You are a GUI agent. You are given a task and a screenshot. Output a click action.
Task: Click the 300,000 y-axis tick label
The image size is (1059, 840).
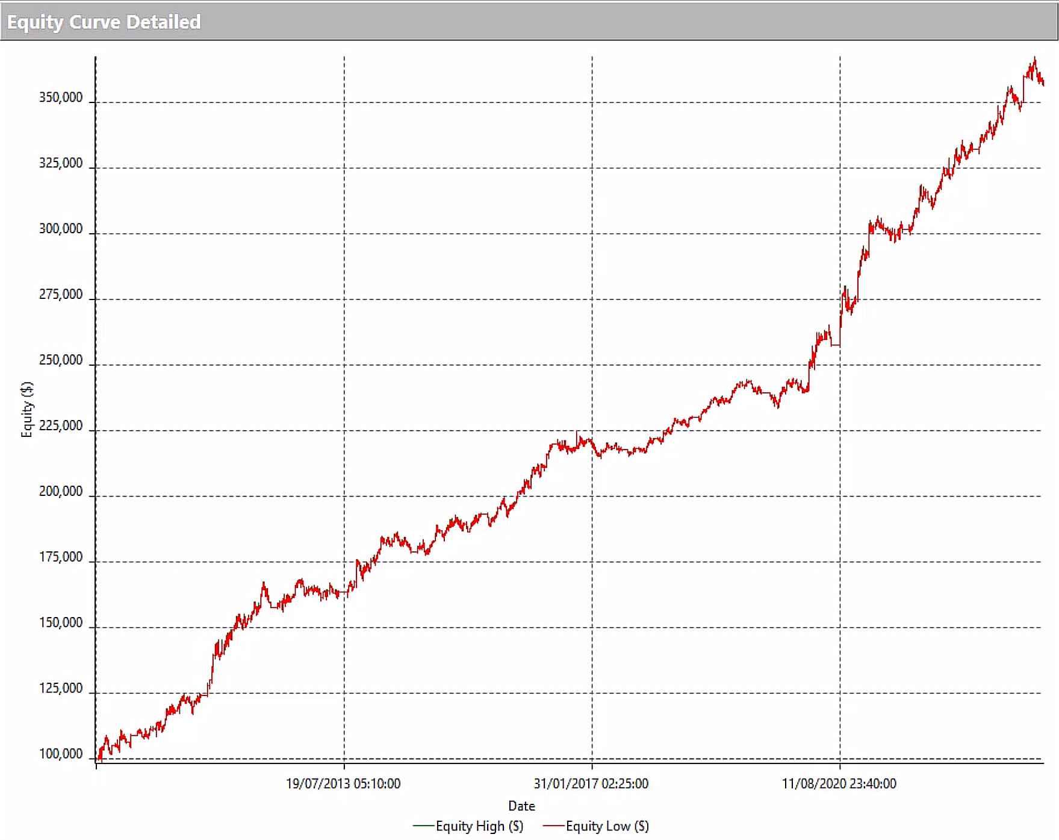[61, 229]
